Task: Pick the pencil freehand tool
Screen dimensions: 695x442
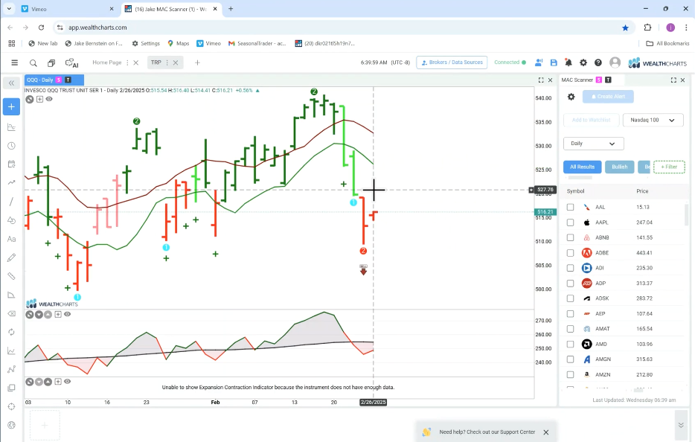Action: [11, 257]
